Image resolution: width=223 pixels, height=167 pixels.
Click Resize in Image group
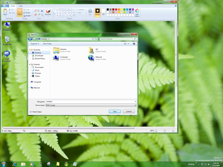coord(27,13)
